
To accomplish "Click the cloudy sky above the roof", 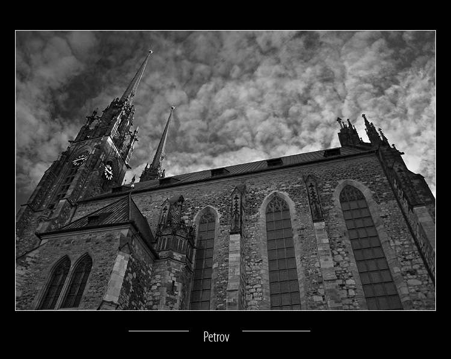I will coord(253,90).
